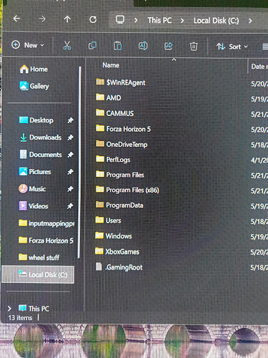Screen dimensions: 268x358
Task: Select the Program Files (x86) folder
Action: [x=127, y=190]
